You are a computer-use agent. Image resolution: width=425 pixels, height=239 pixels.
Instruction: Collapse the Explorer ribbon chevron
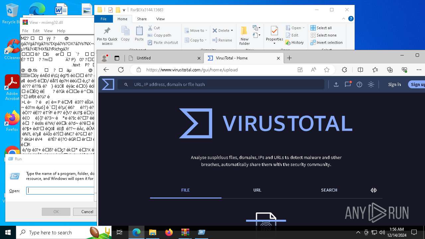pos(344,19)
